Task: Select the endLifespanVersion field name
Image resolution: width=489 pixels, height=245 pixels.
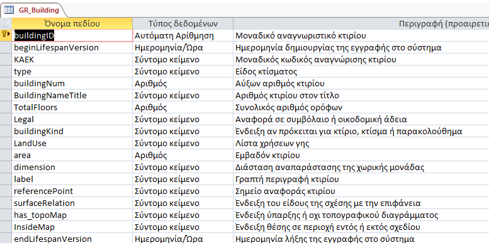Action: tap(72, 239)
